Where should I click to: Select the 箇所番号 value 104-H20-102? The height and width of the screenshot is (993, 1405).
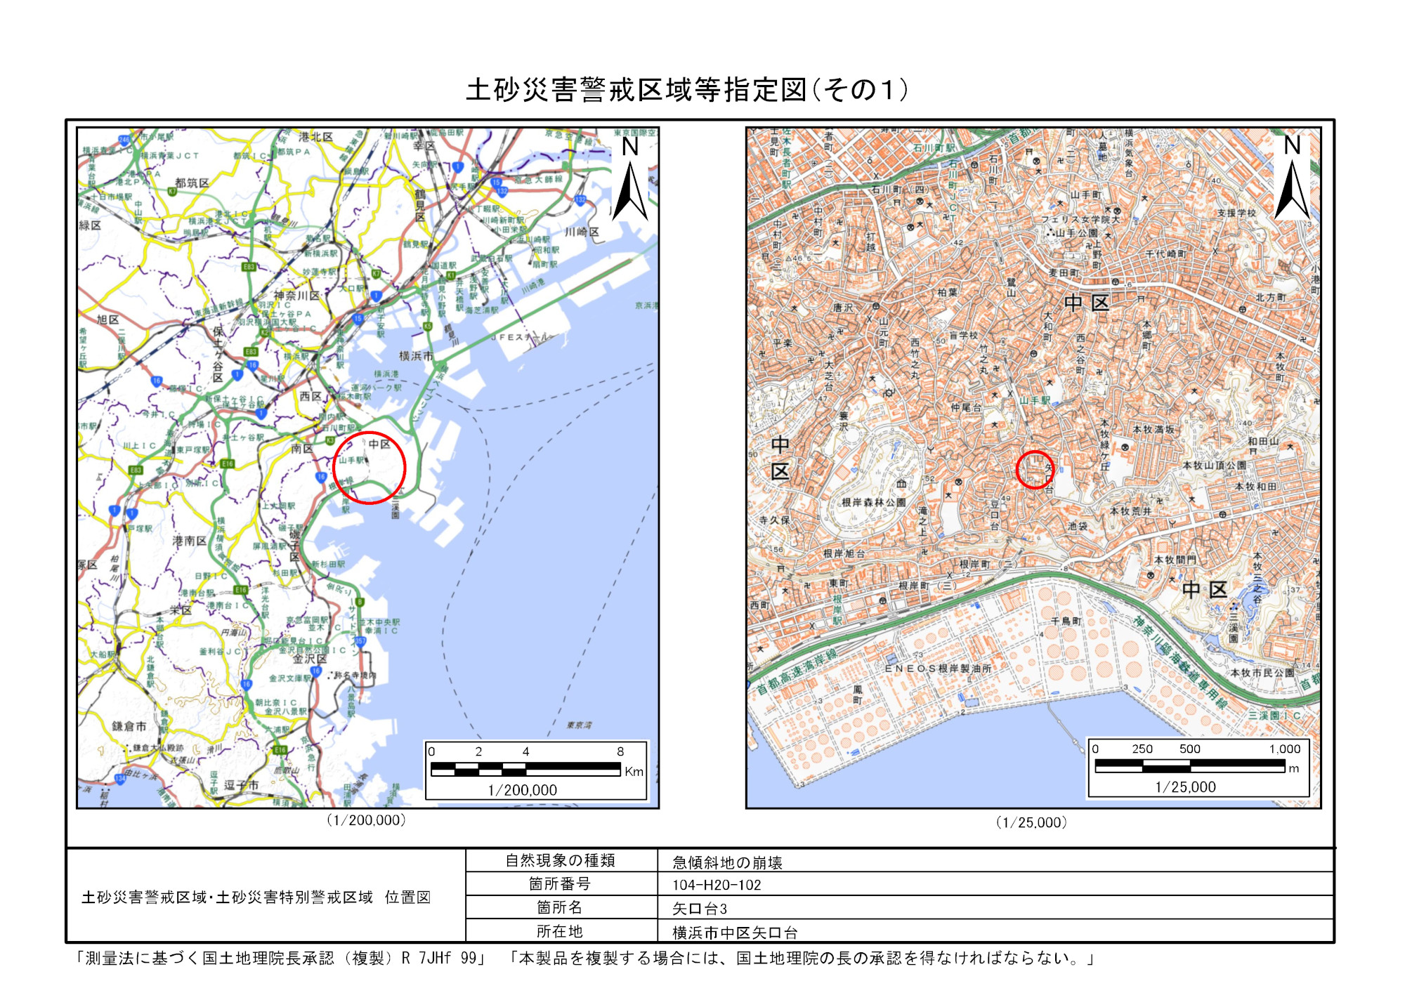(717, 885)
